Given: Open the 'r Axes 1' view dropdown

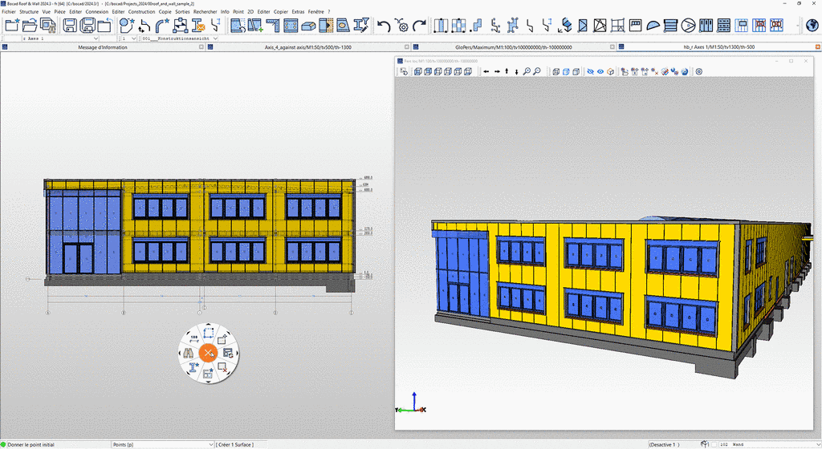Looking at the screenshot, I should point(96,38).
